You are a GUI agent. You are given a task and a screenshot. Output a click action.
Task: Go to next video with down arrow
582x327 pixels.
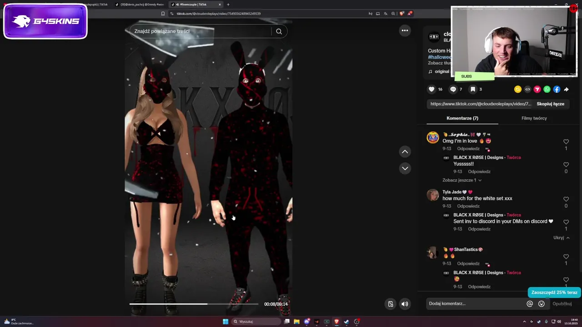click(405, 168)
